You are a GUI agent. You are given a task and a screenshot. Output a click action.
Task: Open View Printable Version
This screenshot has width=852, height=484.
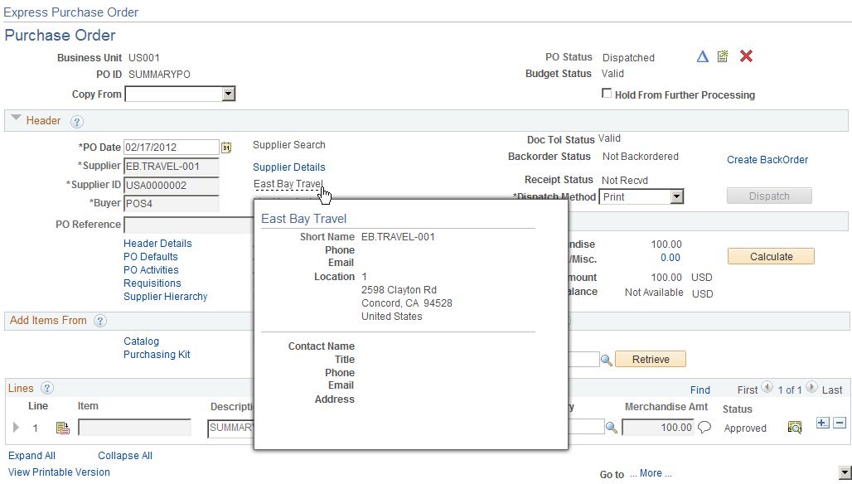[x=58, y=472]
